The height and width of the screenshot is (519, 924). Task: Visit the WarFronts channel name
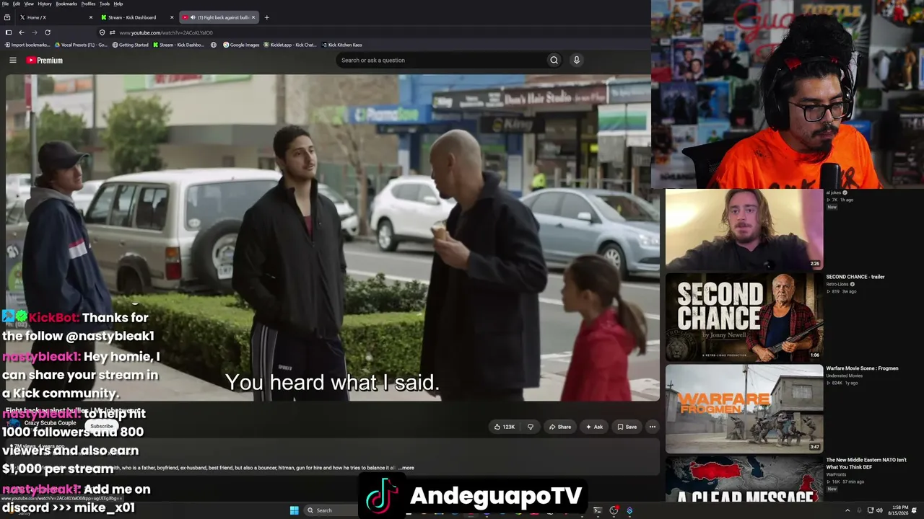(x=836, y=474)
